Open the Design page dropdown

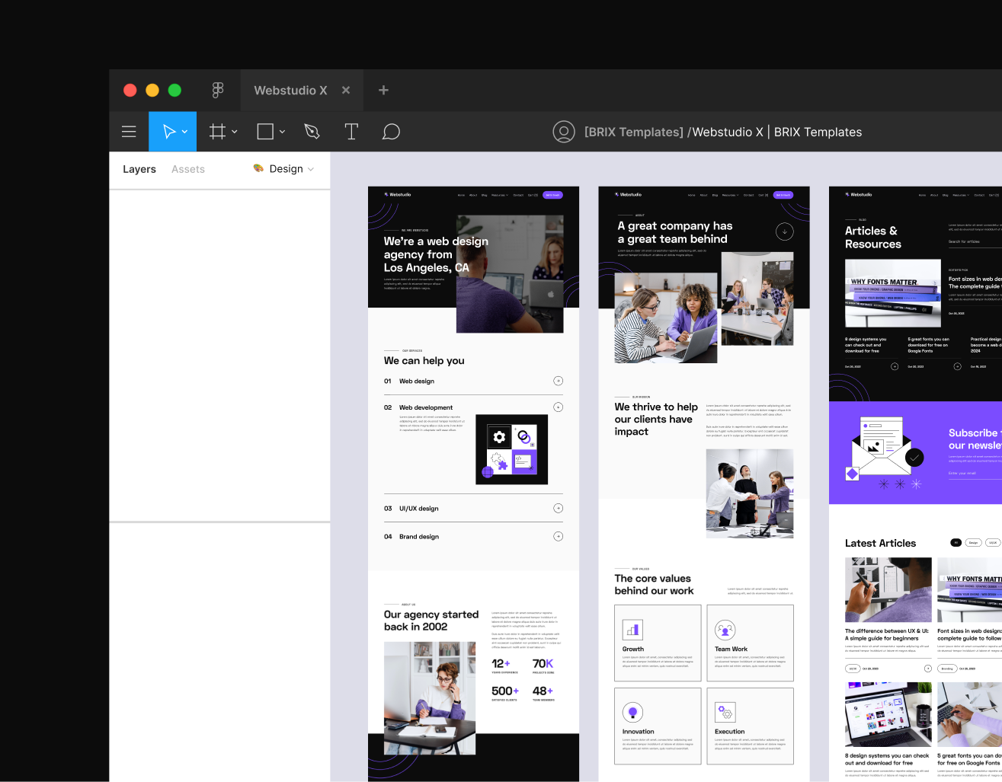click(284, 169)
